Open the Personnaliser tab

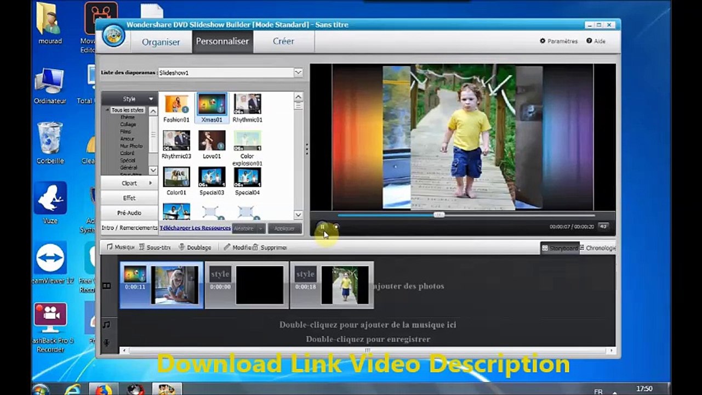click(222, 41)
